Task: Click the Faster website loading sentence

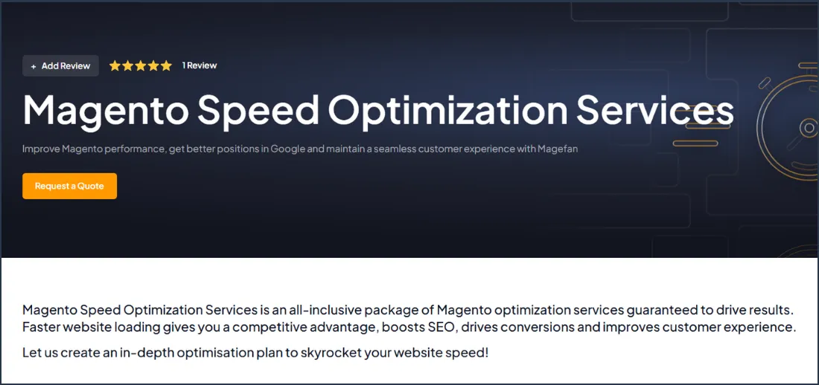Action: point(409,328)
